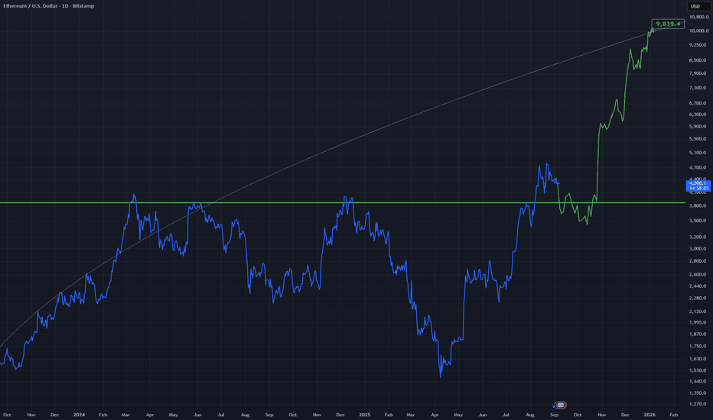Click the 1,350.0 price axis label
Viewport: 713px width, 420px height.
tap(698, 393)
